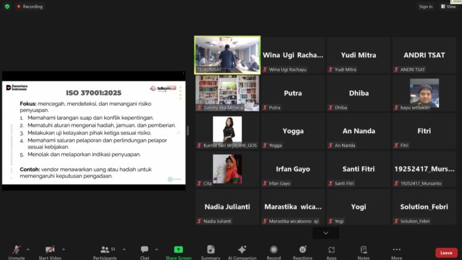Click the telkomsat logo on shared slide
The image size is (462, 260).
point(163,88)
